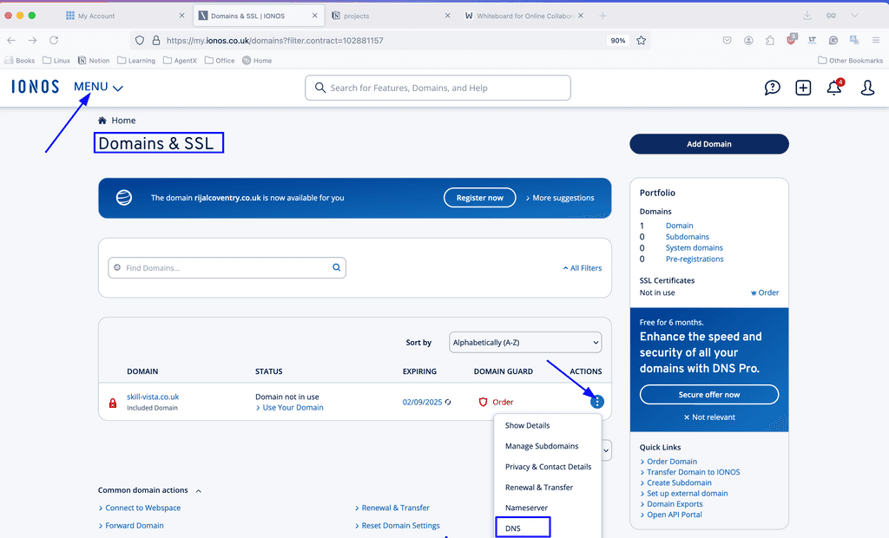This screenshot has width=889, height=538.
Task: Open the help chat bubble icon
Action: pos(772,88)
